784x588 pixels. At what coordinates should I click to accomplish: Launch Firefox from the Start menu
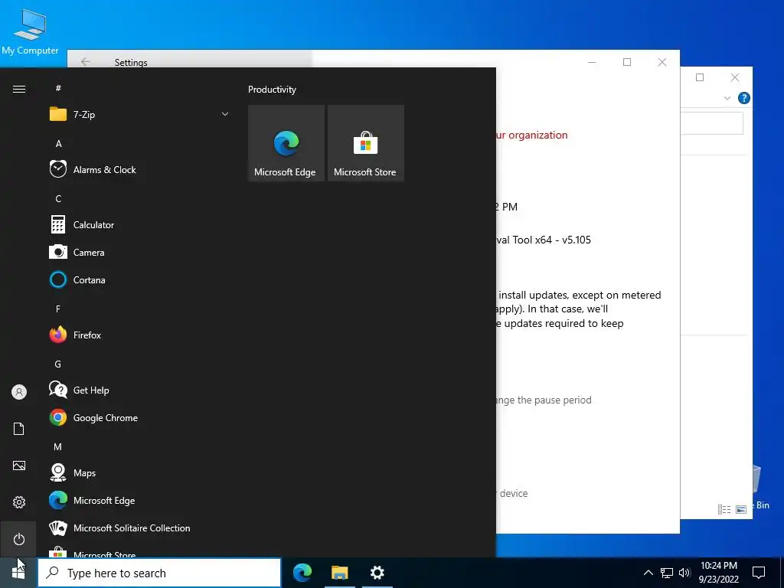139,335
